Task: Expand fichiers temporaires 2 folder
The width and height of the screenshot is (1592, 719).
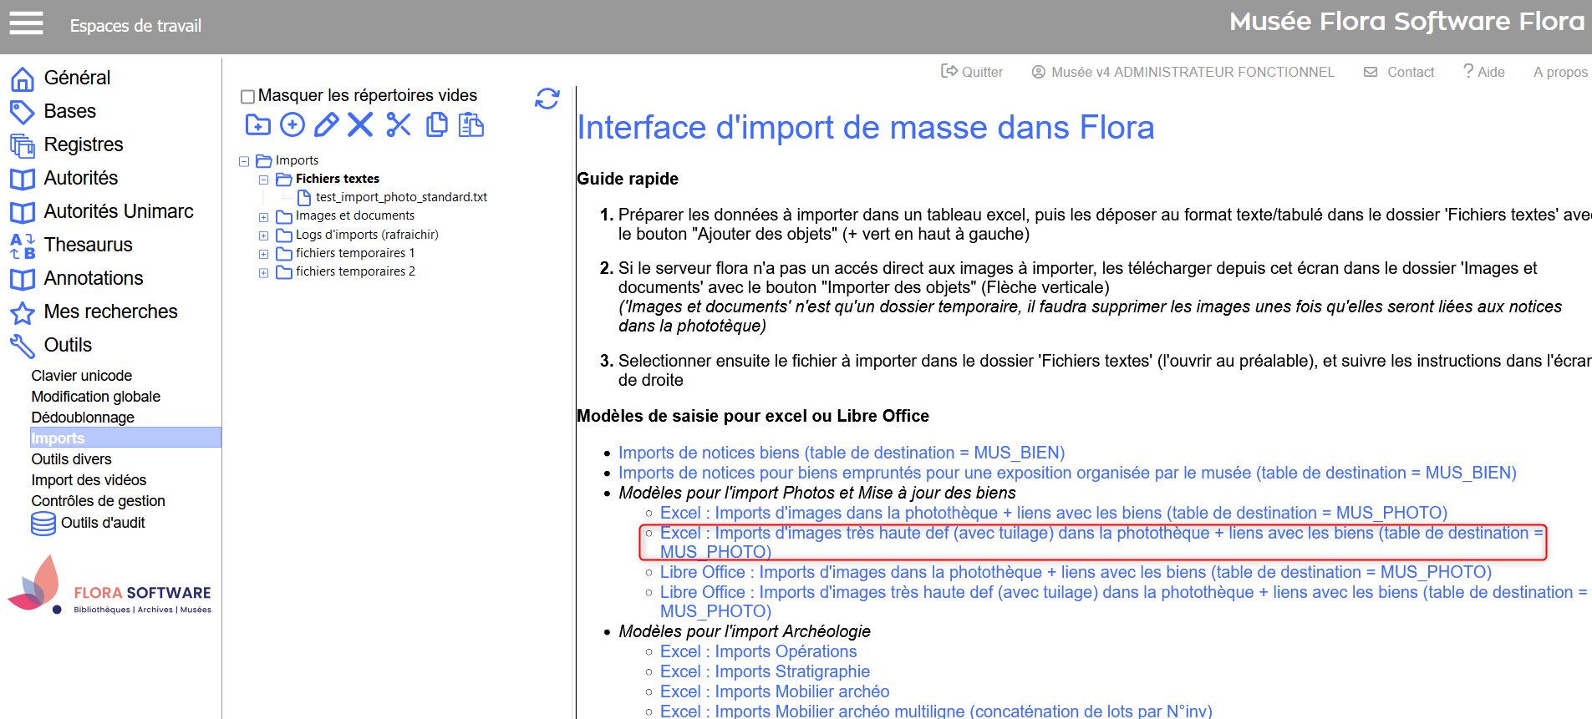Action: pos(263,273)
